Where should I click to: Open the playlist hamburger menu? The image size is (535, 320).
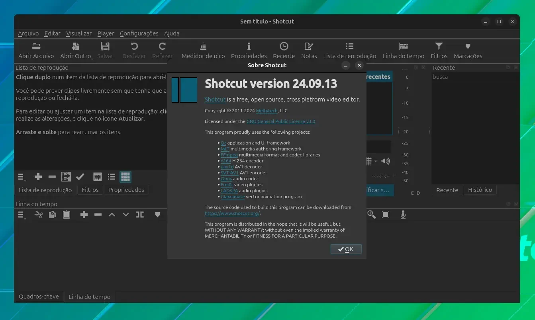22,177
